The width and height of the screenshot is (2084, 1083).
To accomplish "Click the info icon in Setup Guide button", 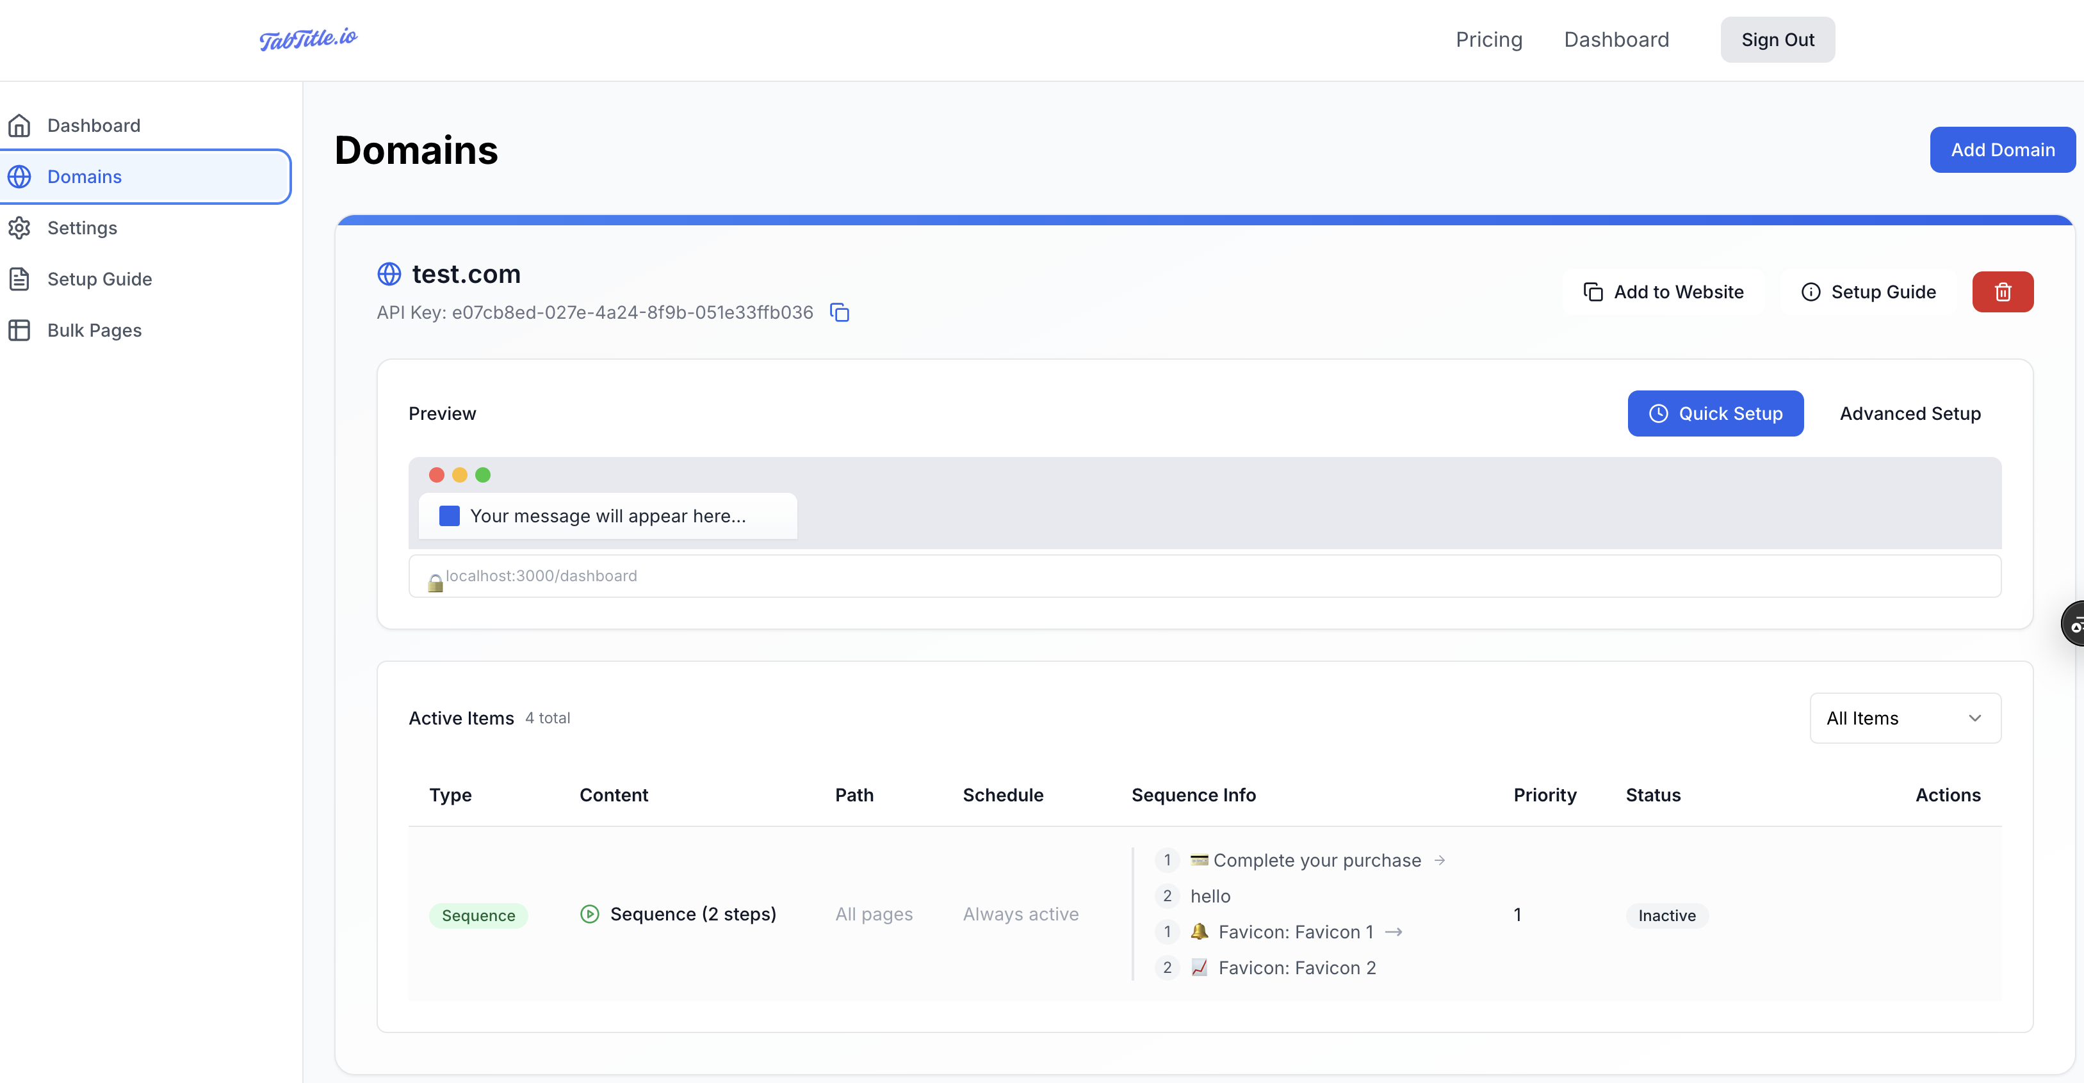I will coord(1811,292).
